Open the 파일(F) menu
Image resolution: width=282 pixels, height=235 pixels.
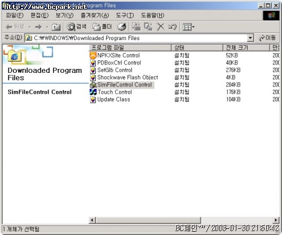click(x=15, y=15)
